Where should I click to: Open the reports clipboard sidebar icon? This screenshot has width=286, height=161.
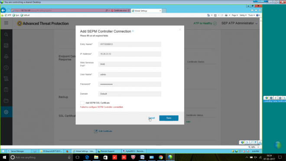click(x=6, y=90)
